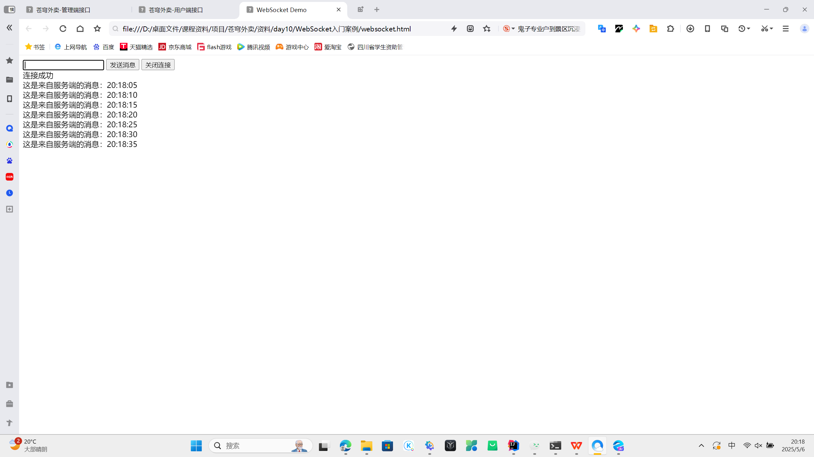
Task: Bookmark this page using the star icon
Action: [97, 29]
